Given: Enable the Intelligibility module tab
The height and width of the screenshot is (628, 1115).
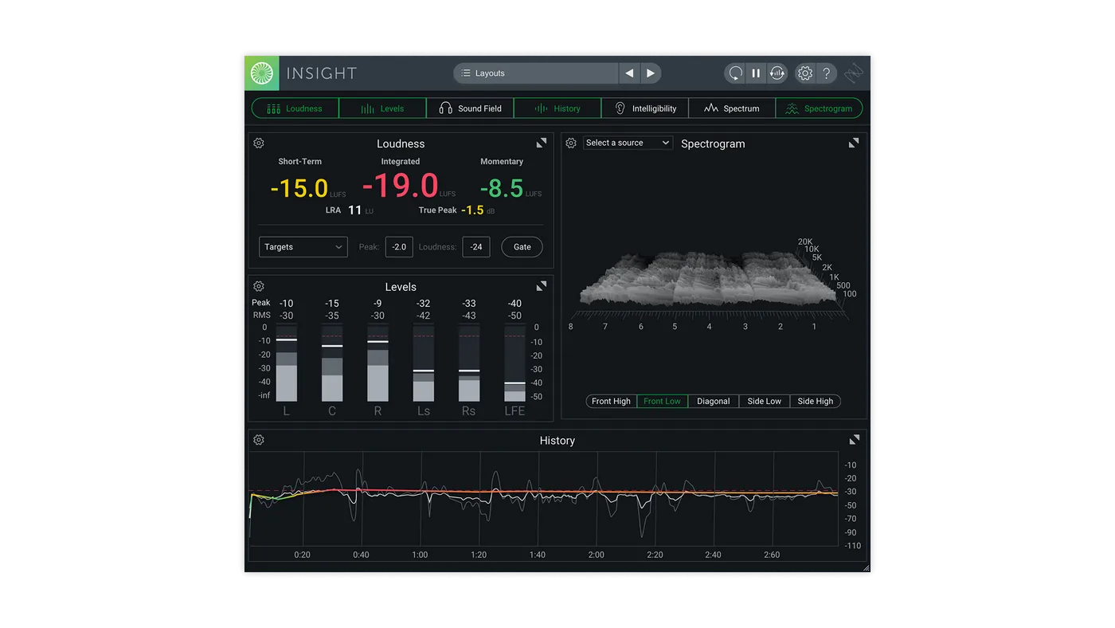Looking at the screenshot, I should (644, 108).
